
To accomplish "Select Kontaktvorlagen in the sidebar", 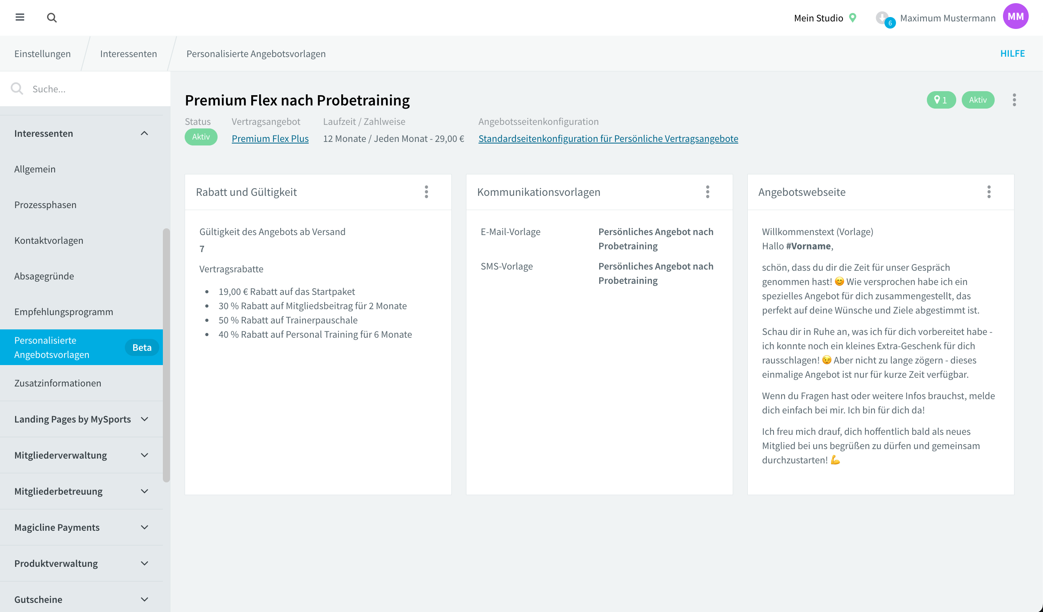I will tap(49, 240).
